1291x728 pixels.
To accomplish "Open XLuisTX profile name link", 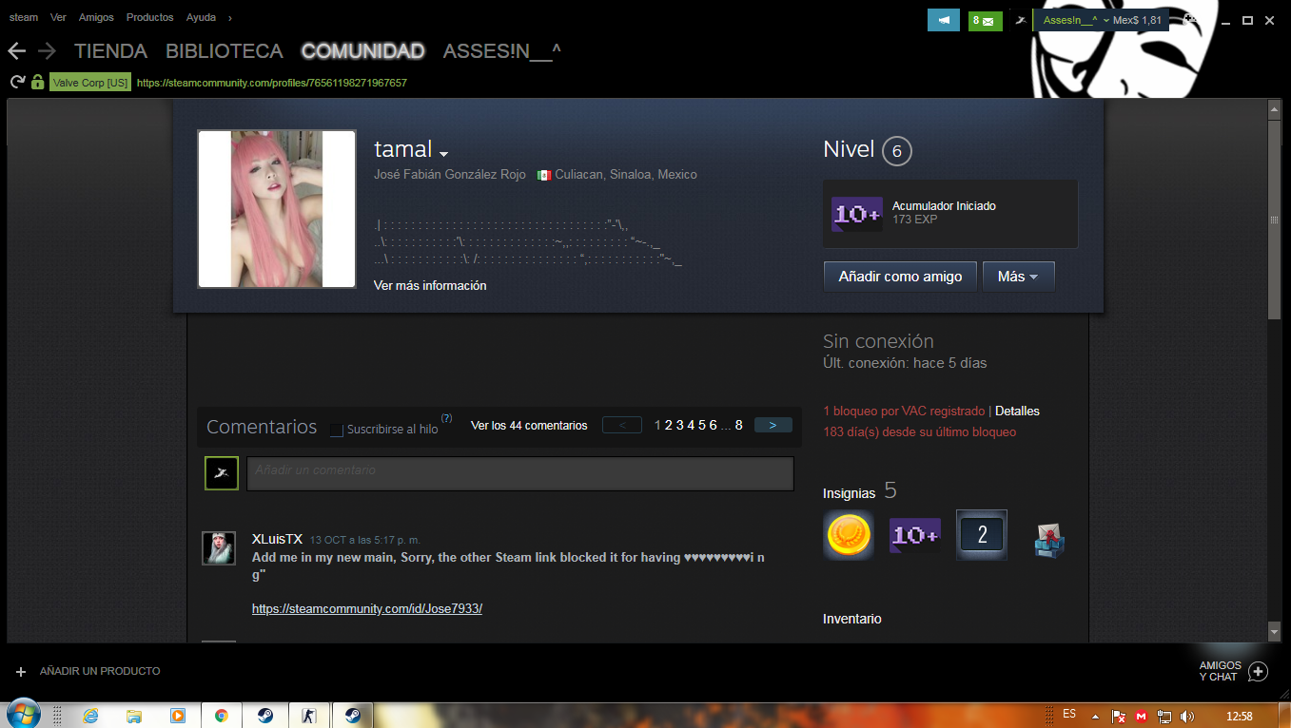I will tap(277, 539).
